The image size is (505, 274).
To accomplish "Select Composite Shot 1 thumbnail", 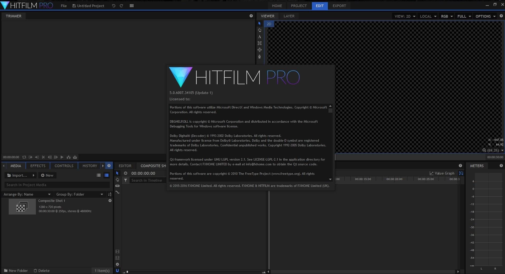I will point(22,207).
